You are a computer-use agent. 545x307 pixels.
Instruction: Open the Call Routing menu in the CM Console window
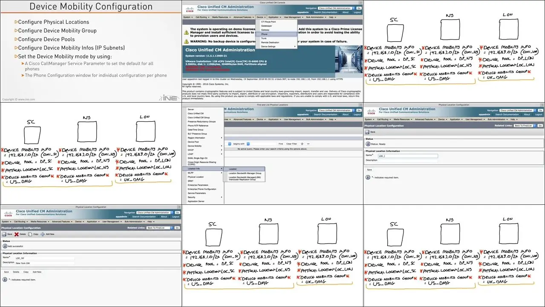[202, 17]
